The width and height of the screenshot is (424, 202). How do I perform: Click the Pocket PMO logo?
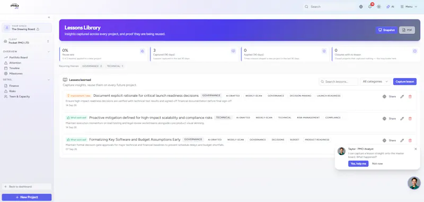click(15, 6)
